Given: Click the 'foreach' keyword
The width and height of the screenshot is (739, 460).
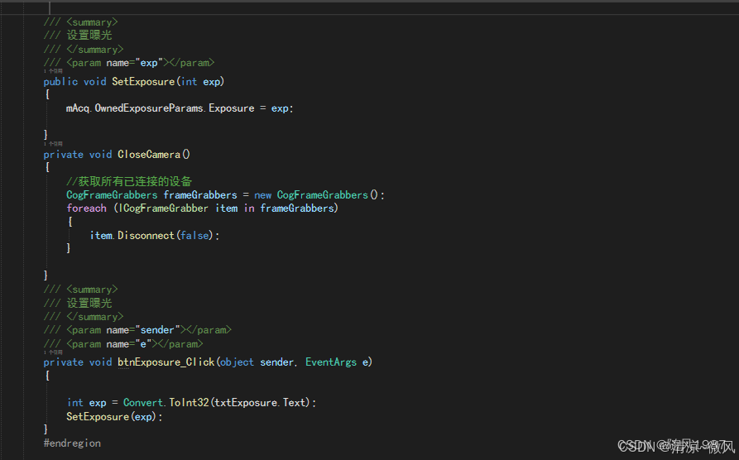Looking at the screenshot, I should [86, 208].
